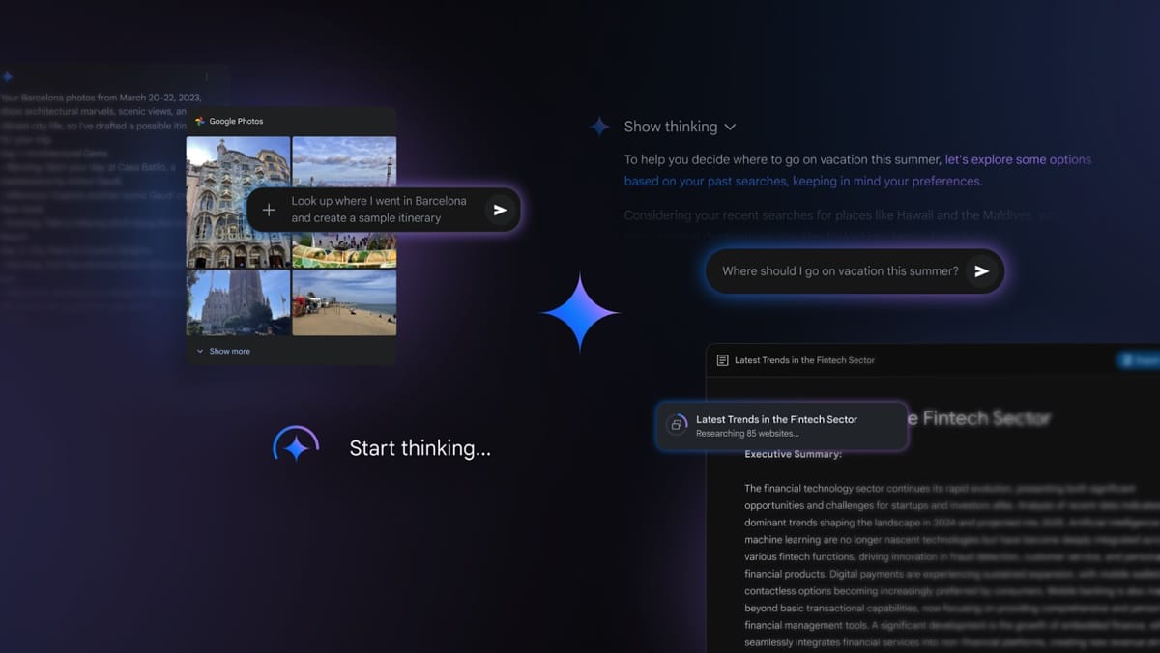Click the loading spinner icon on the research card
1160x653 pixels.
[x=677, y=426]
